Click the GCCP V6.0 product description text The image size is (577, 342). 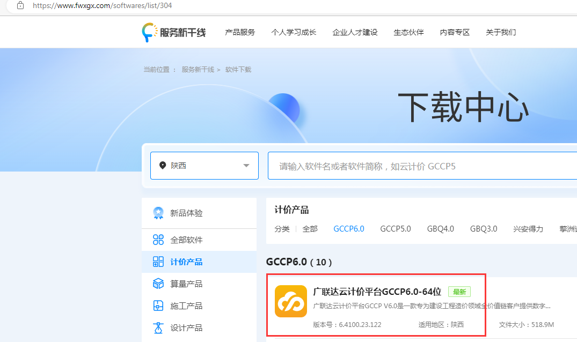[x=432, y=306]
